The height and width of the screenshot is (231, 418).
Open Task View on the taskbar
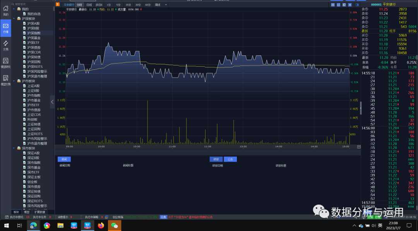click(19, 226)
